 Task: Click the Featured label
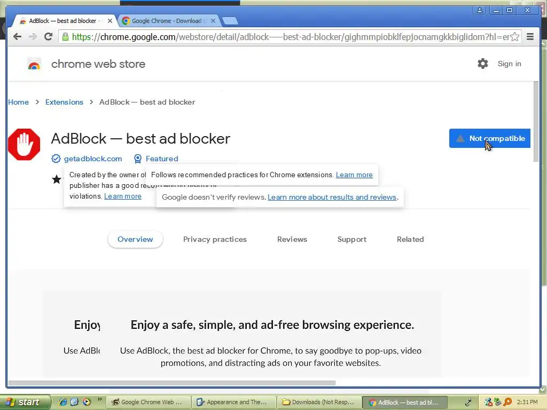pos(162,159)
